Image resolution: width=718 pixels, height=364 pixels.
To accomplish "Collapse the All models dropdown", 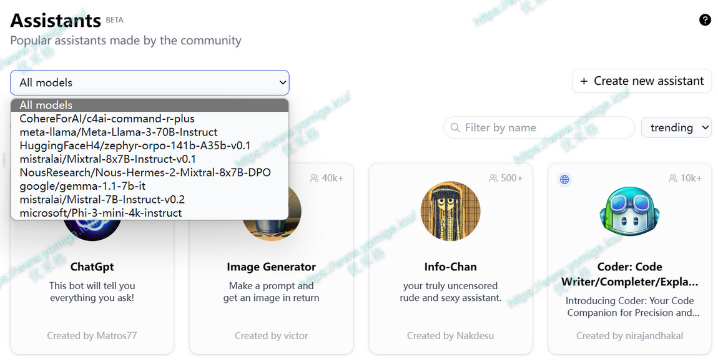I will point(149,82).
